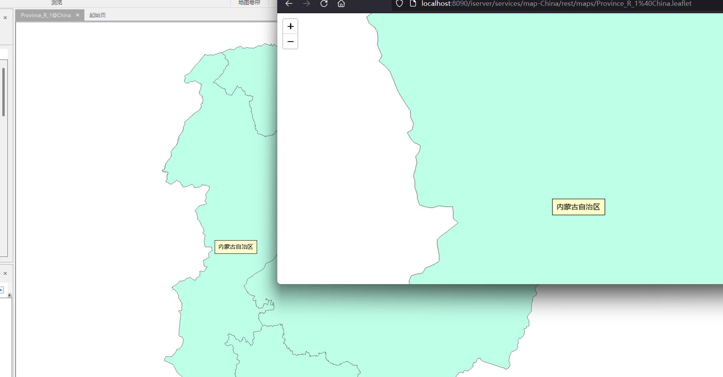Click the browser forward arrow

pyautogui.click(x=306, y=4)
